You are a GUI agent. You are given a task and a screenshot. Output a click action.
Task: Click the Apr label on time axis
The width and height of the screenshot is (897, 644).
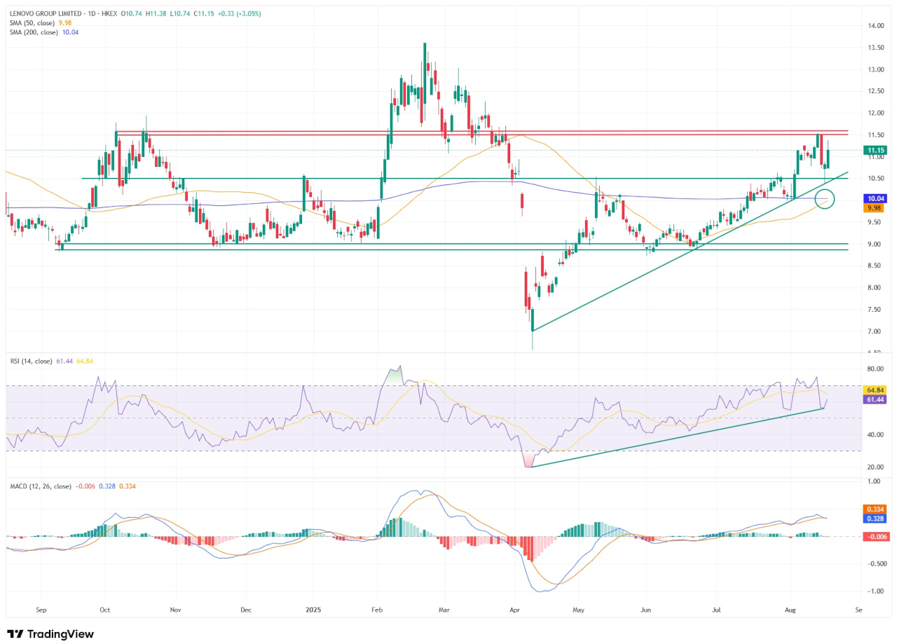pos(516,611)
